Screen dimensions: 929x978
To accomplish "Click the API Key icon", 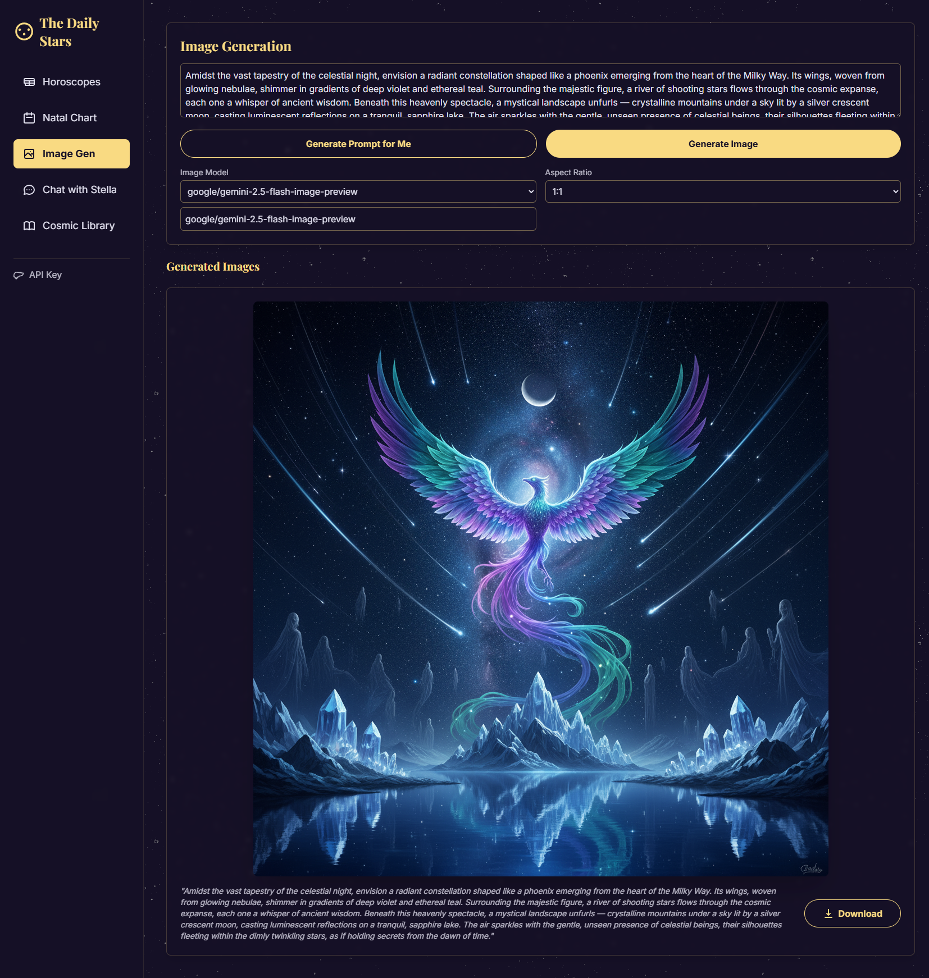I will (19, 275).
